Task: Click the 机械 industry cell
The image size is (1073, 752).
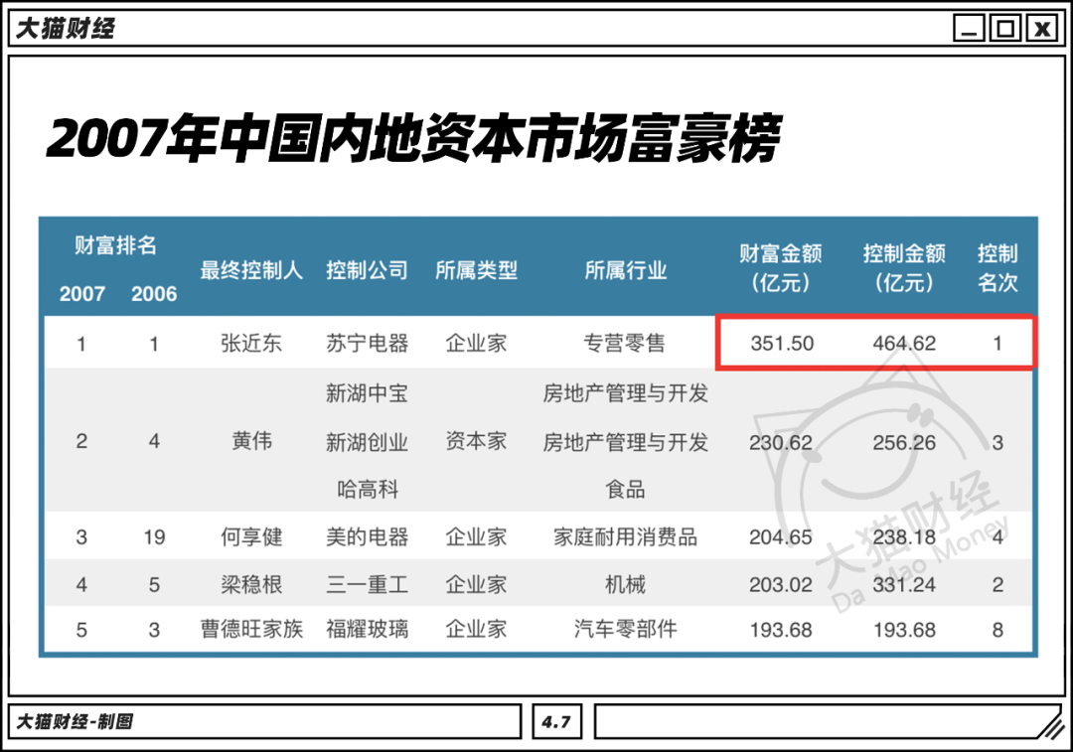Action: click(x=625, y=584)
